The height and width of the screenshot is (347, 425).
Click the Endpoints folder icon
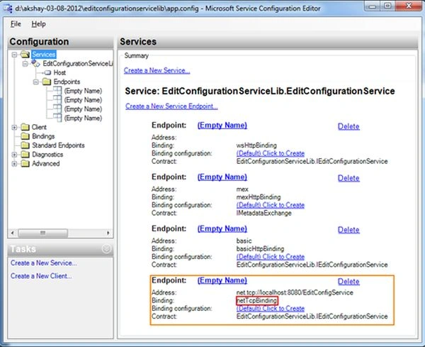[x=47, y=82]
